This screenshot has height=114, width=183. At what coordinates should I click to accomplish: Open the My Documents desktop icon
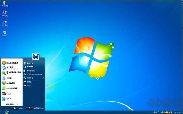click(x=5, y=4)
